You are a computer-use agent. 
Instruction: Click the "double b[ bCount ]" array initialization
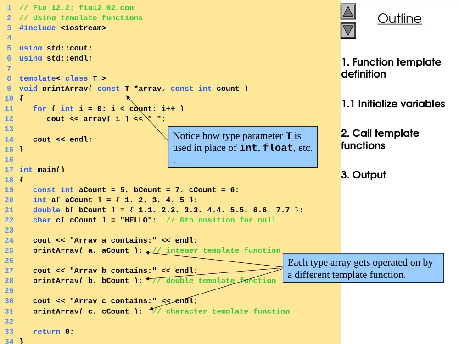coord(168,210)
